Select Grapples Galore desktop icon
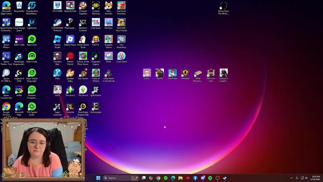This screenshot has height=182, width=323. [109, 42]
